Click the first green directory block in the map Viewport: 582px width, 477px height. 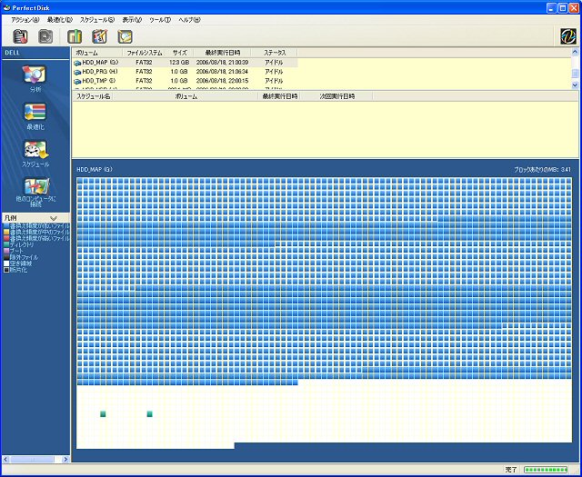point(103,414)
